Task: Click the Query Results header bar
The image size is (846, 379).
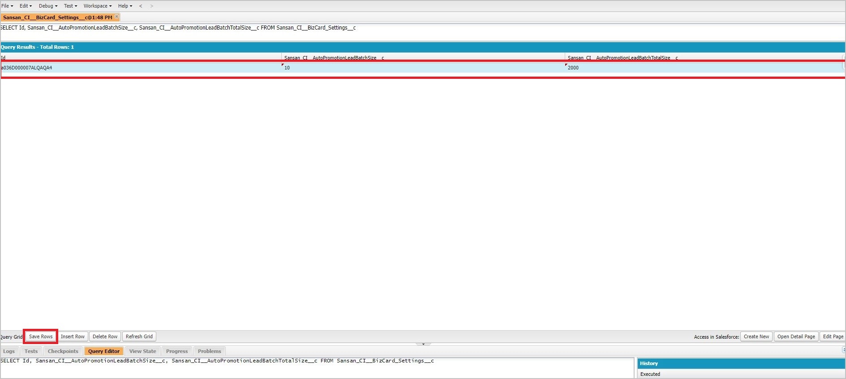Action: point(423,47)
